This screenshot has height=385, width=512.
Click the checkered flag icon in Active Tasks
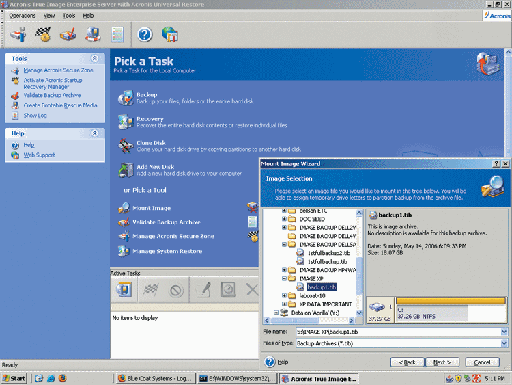point(151,290)
